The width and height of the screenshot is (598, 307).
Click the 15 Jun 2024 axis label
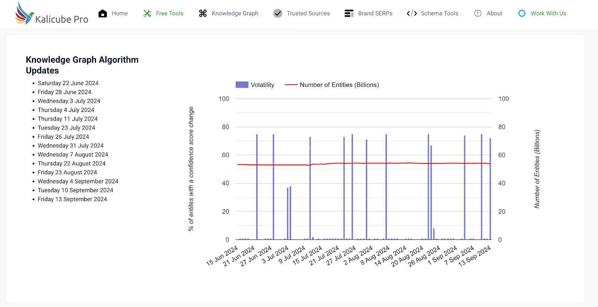222,256
